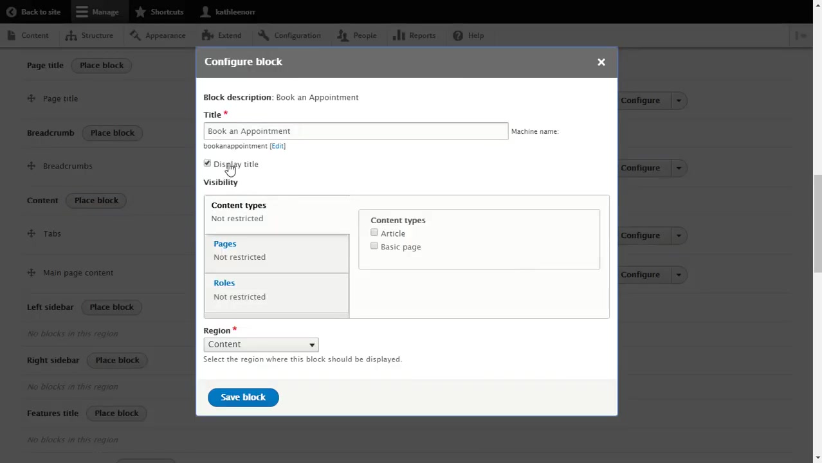822x463 pixels.
Task: Open the Manage menu icon
Action: (82, 12)
